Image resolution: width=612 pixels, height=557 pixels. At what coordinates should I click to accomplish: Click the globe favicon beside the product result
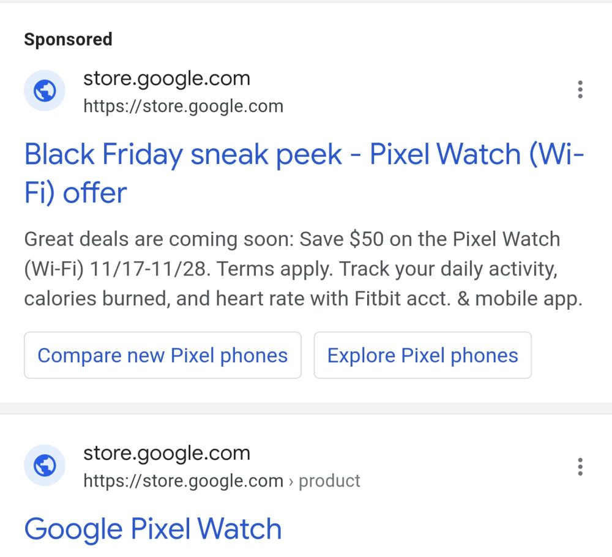click(45, 466)
